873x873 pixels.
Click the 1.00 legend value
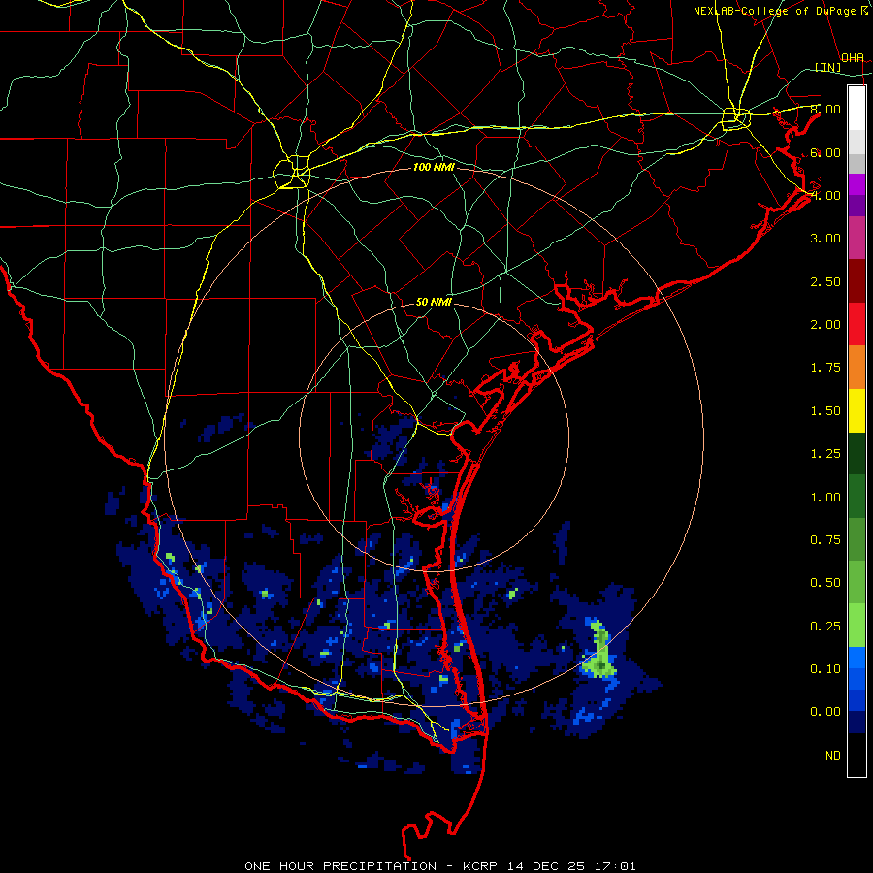[825, 498]
